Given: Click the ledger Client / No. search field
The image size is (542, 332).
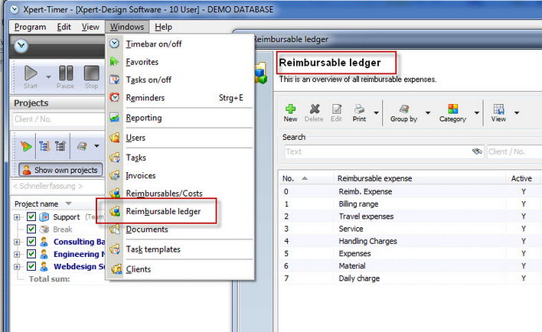Looking at the screenshot, I should (514, 151).
